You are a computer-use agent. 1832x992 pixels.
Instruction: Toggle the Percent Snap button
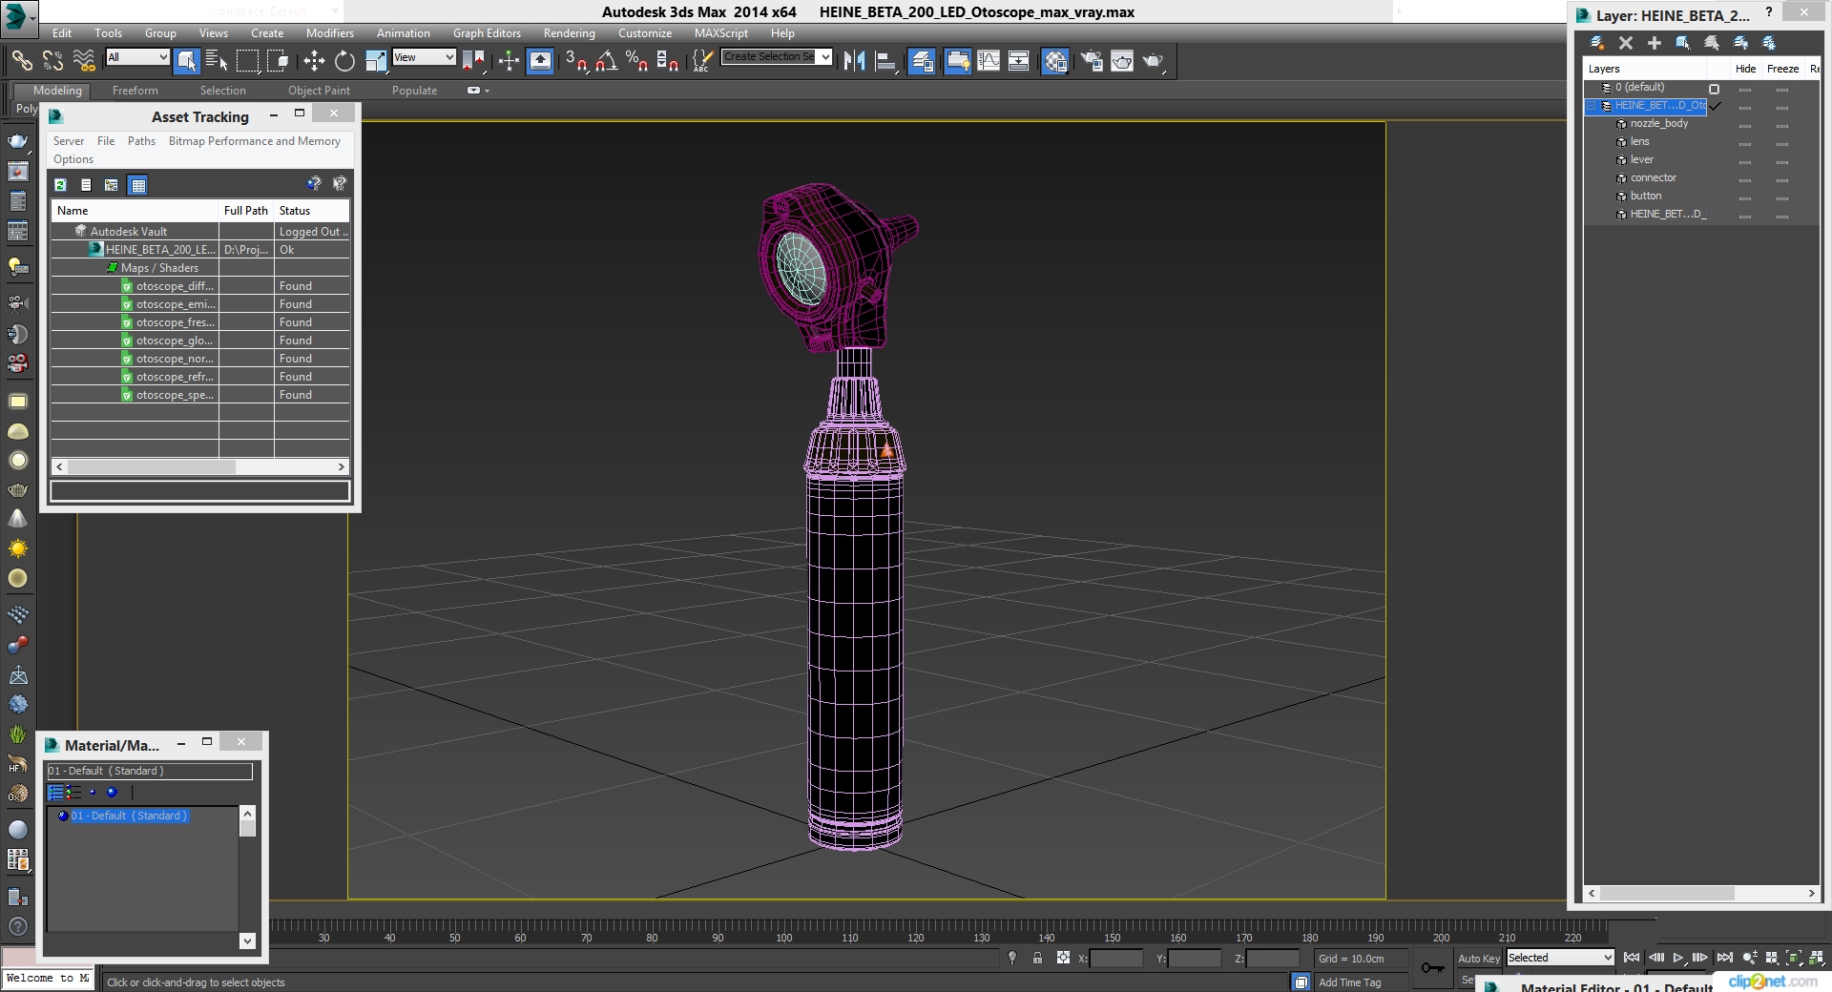(x=636, y=61)
